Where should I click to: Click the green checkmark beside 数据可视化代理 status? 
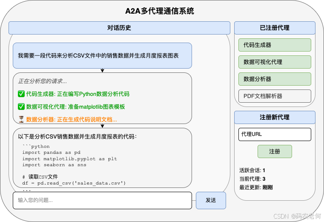21,107
